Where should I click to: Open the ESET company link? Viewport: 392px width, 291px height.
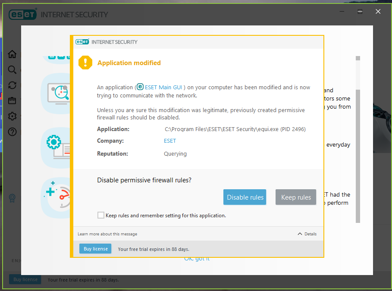[170, 141]
